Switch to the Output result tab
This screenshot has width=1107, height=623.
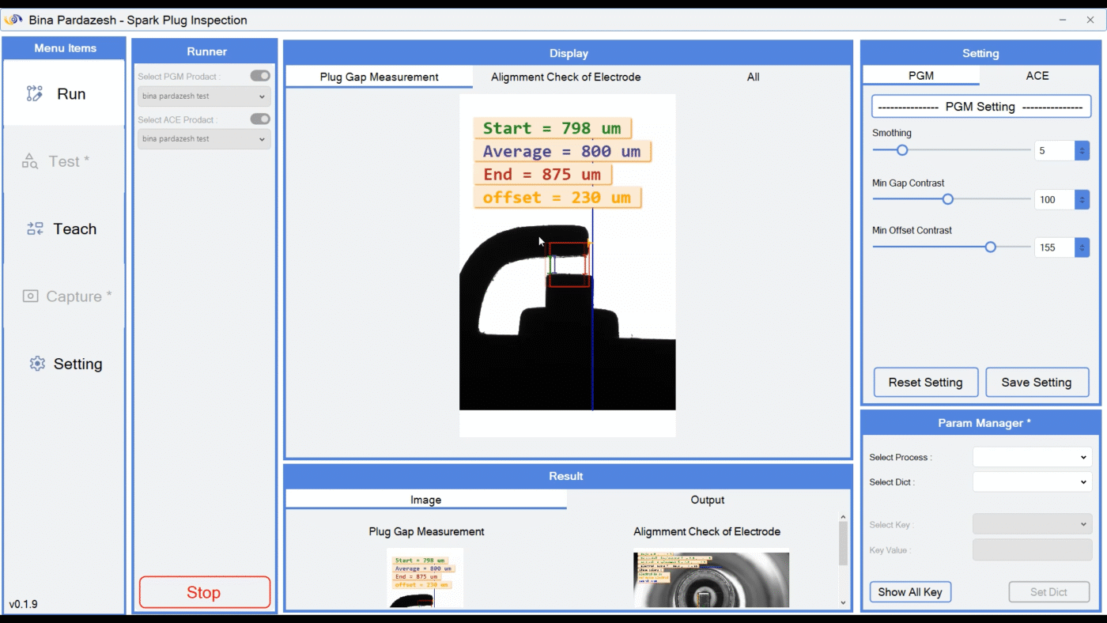(x=707, y=500)
